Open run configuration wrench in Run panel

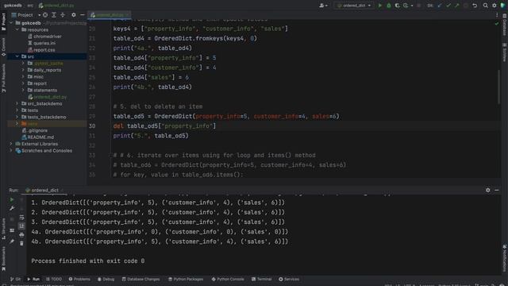pos(12,208)
